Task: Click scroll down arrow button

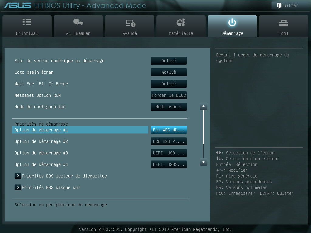Action: (x=203, y=162)
